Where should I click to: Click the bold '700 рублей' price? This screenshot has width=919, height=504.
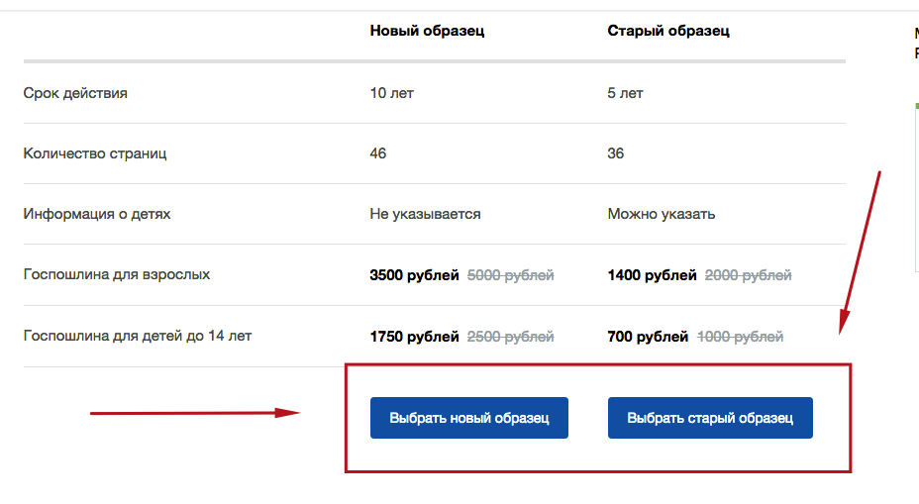coord(648,337)
